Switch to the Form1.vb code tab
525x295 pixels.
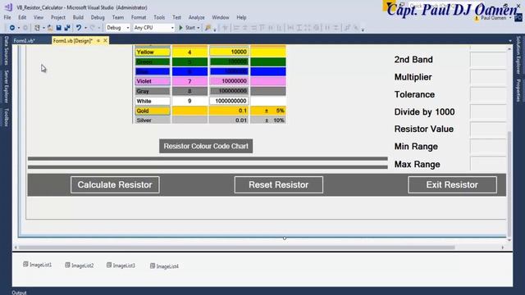(24, 41)
